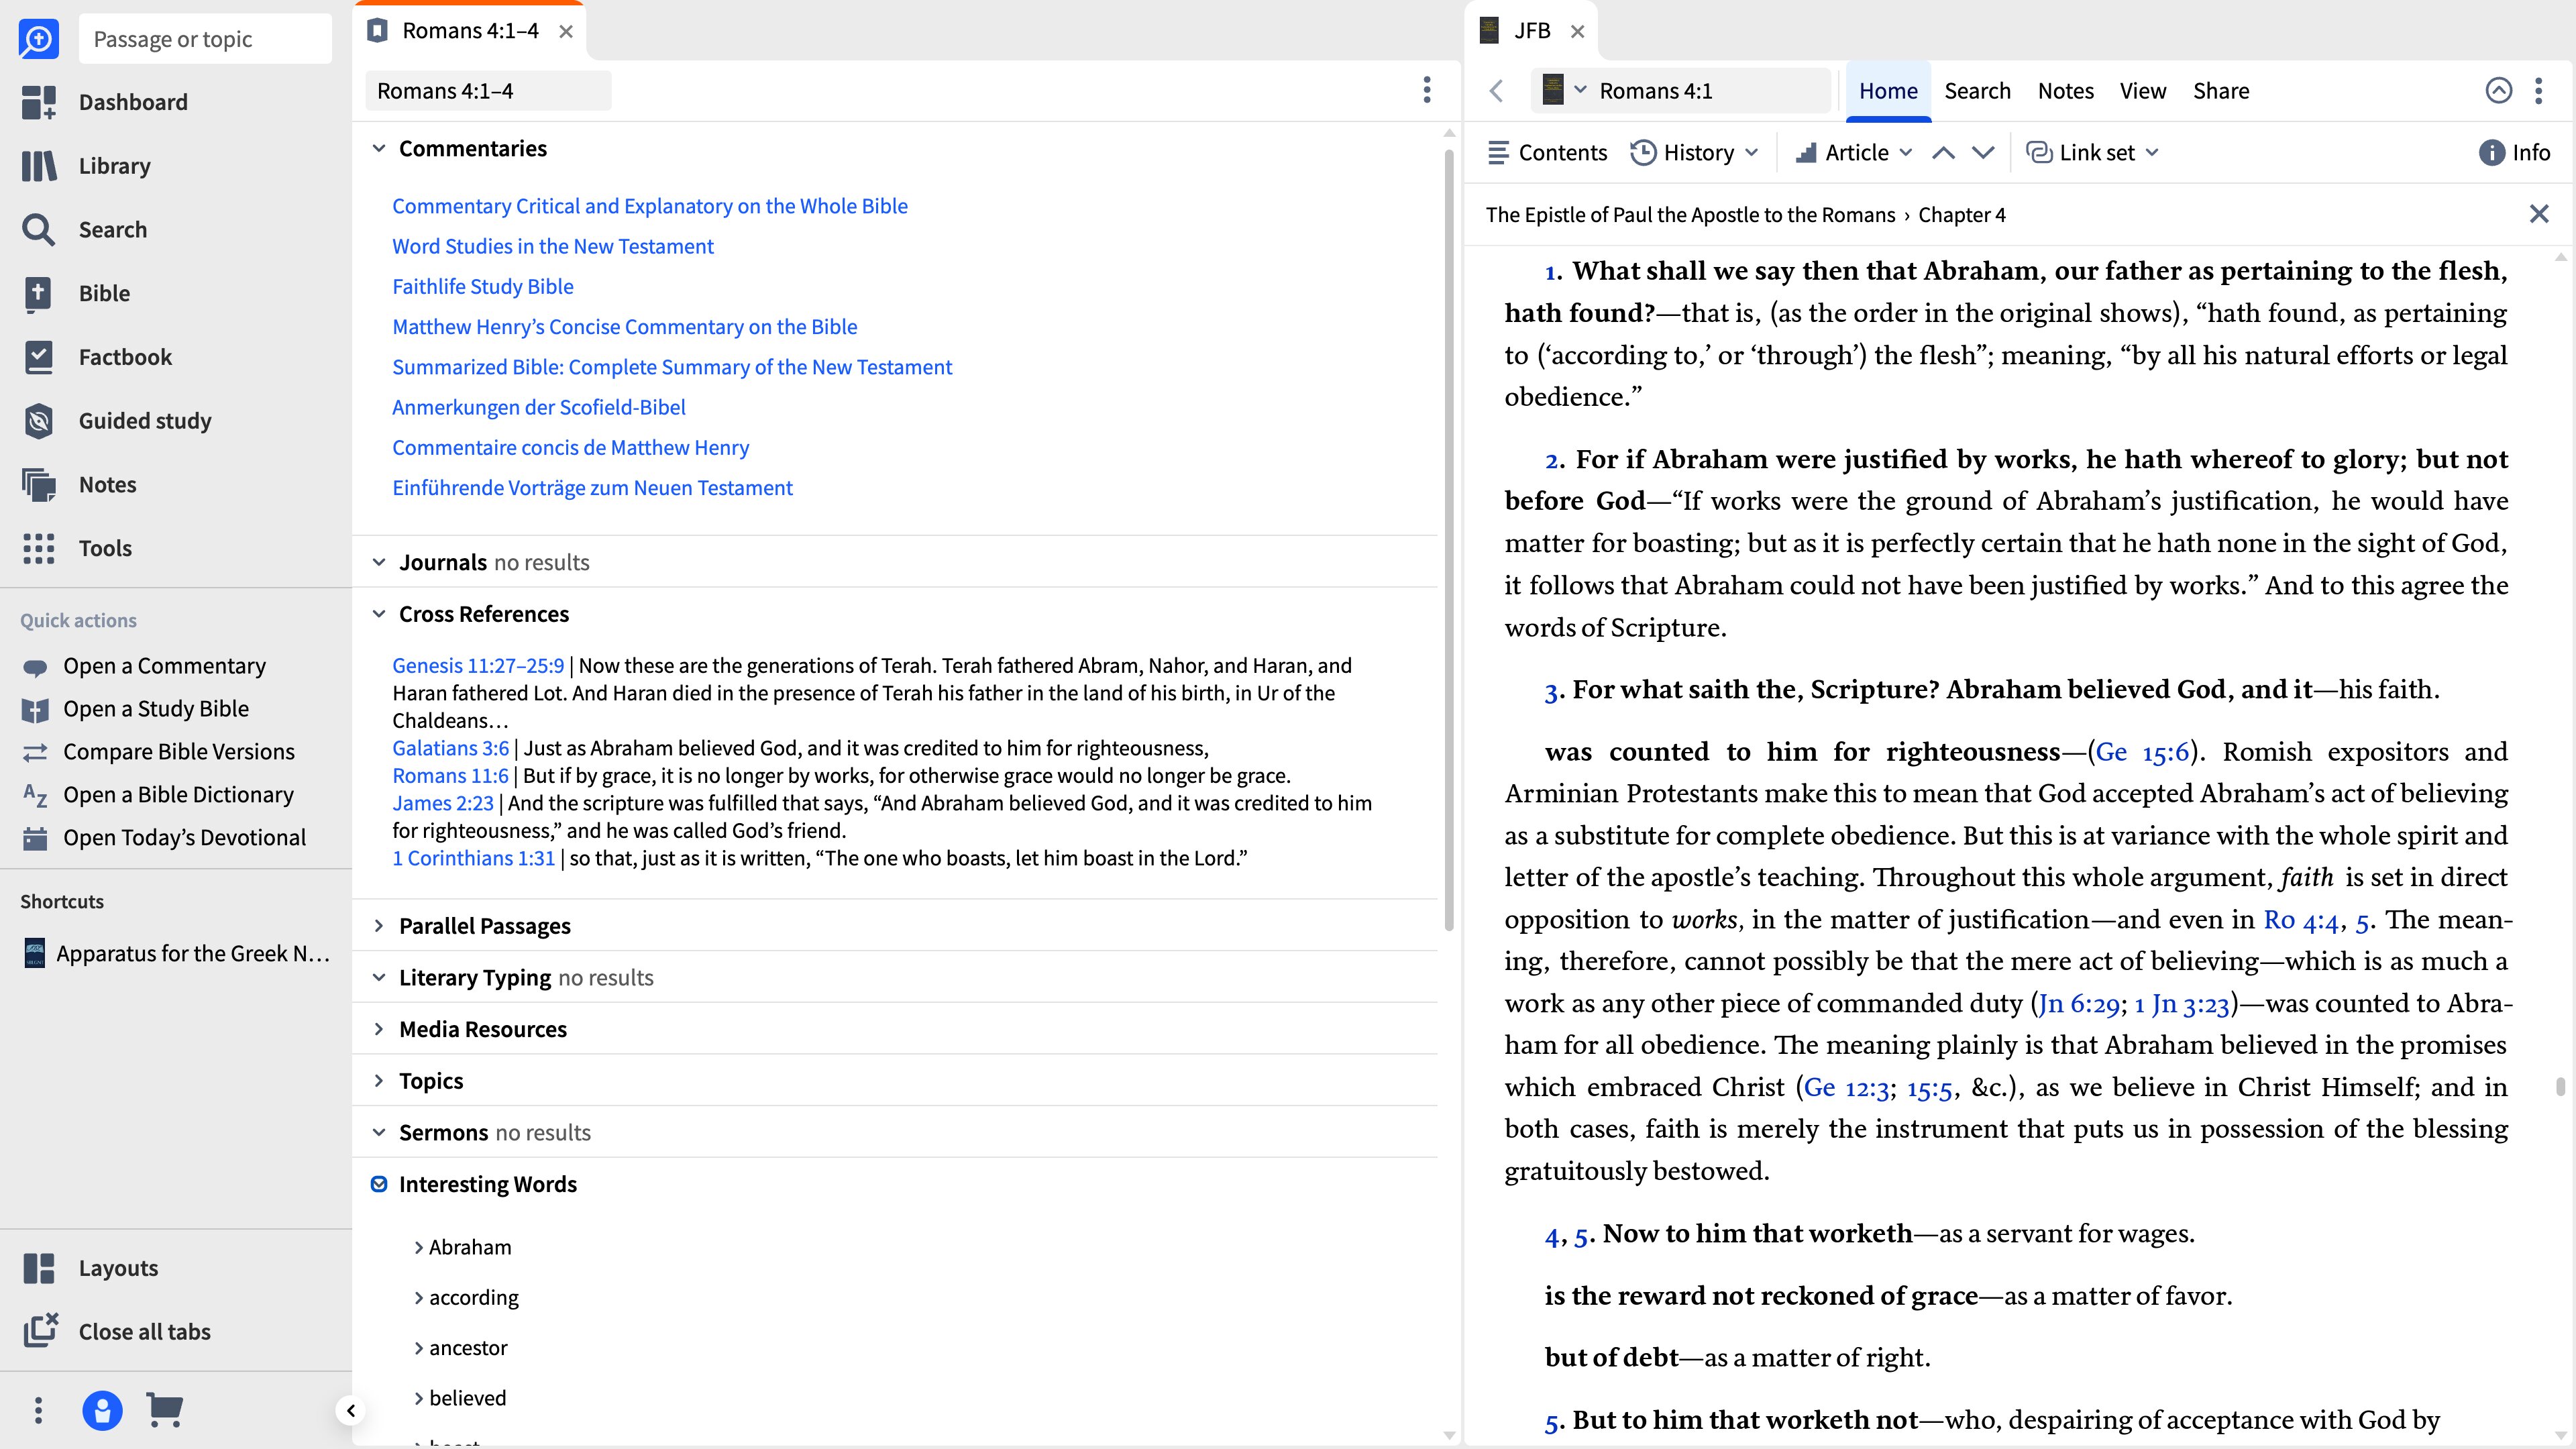Switch to the Home tab

tap(1887, 91)
